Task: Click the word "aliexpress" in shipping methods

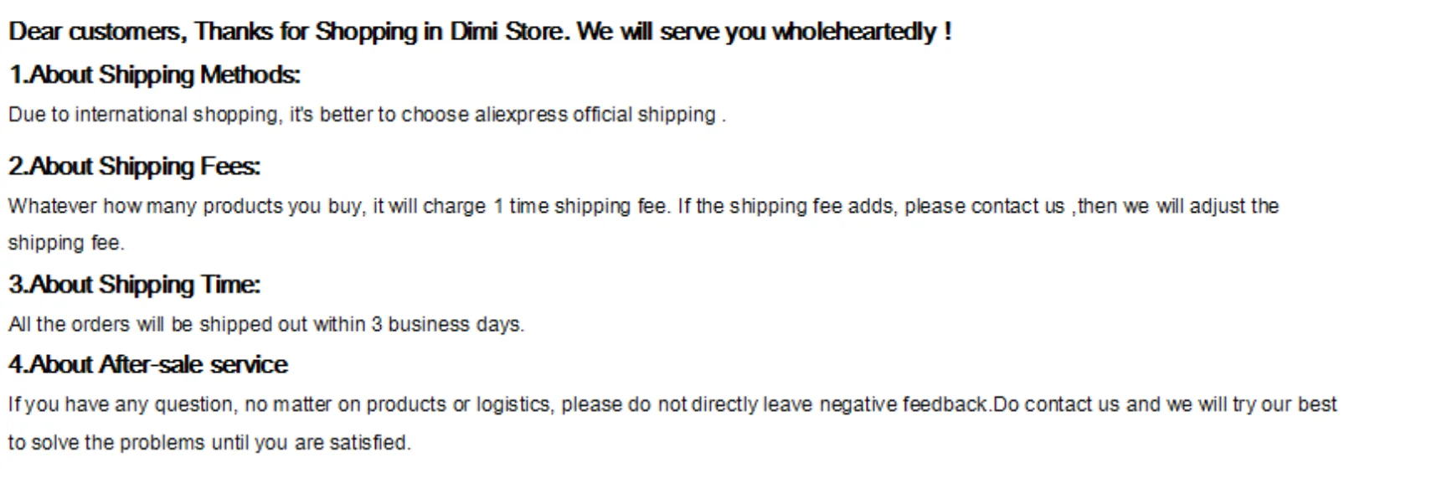Action: (521, 115)
